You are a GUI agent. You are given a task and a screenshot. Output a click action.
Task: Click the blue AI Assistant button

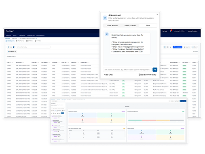pyautogui.click(x=178, y=47)
